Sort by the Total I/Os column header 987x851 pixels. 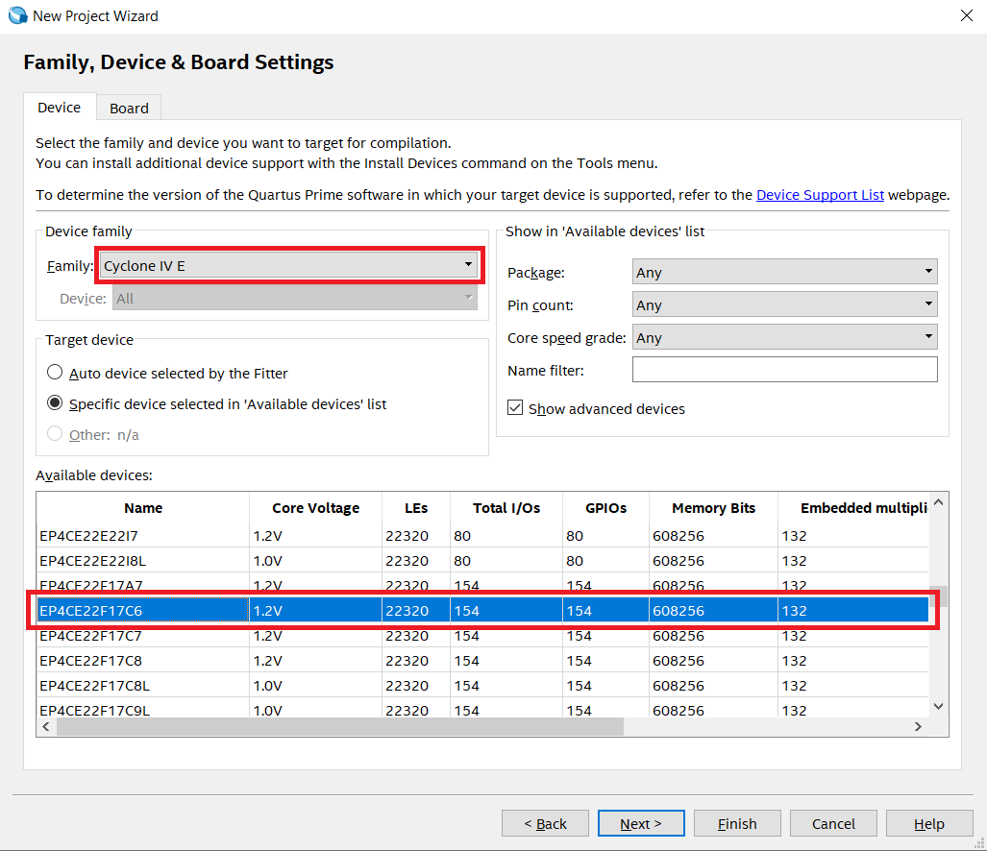(506, 507)
